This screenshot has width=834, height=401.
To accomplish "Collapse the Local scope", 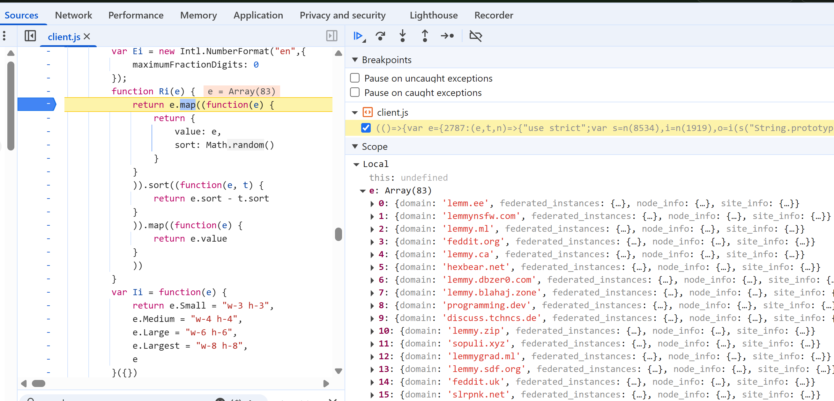I will point(356,164).
